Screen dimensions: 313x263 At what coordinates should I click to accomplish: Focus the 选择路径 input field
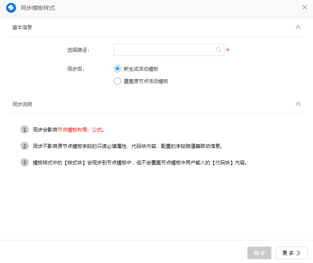164,50
